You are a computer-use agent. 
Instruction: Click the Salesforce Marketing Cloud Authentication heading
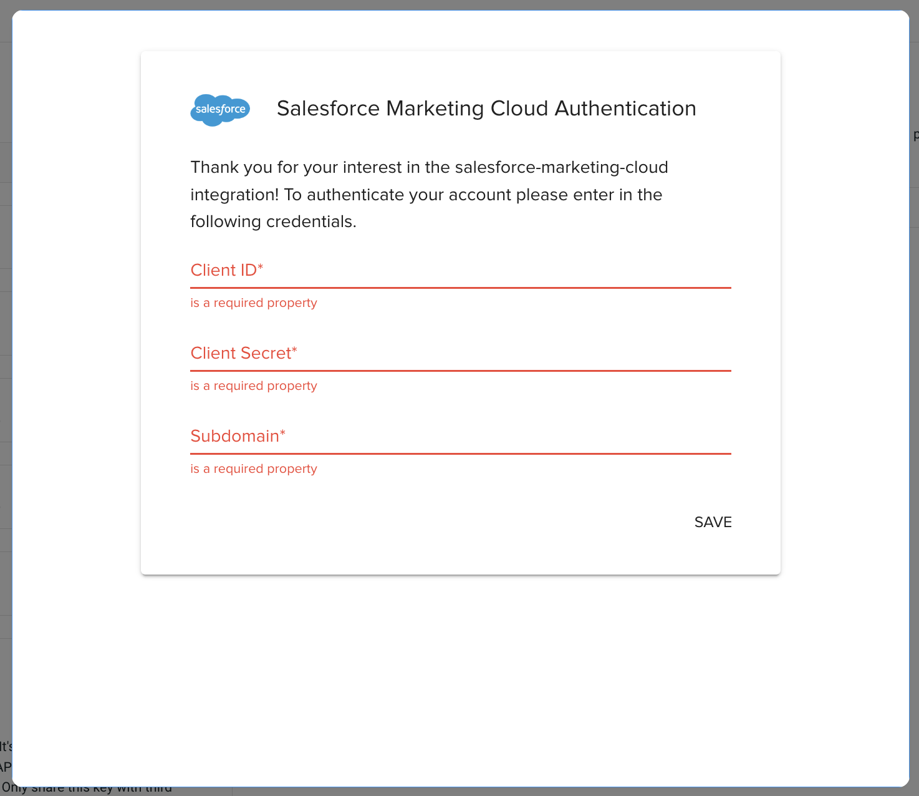[486, 109]
